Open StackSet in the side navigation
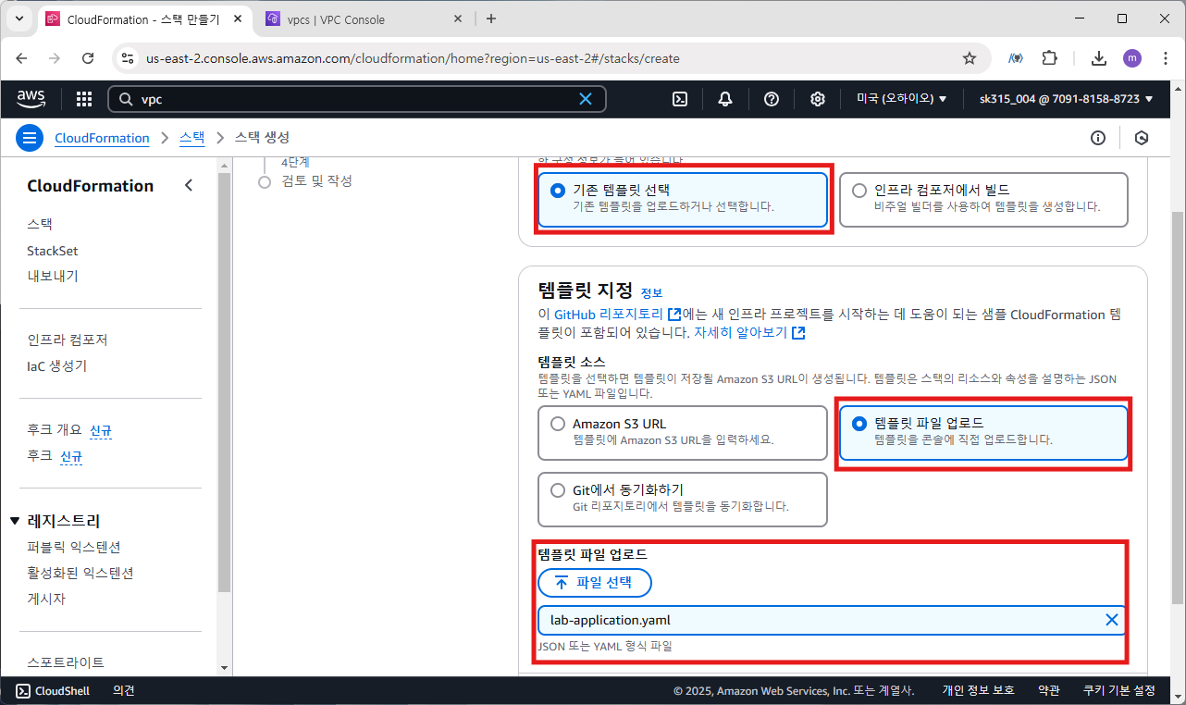 53,251
